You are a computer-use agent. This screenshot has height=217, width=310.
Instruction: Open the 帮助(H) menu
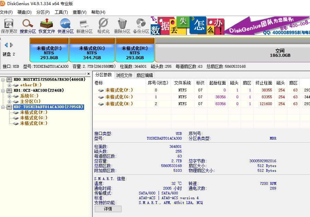(x=98, y=12)
